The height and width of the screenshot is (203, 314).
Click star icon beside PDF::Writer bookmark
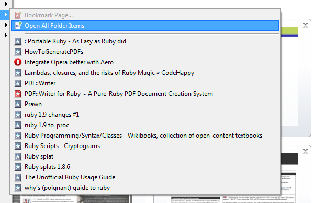18,83
